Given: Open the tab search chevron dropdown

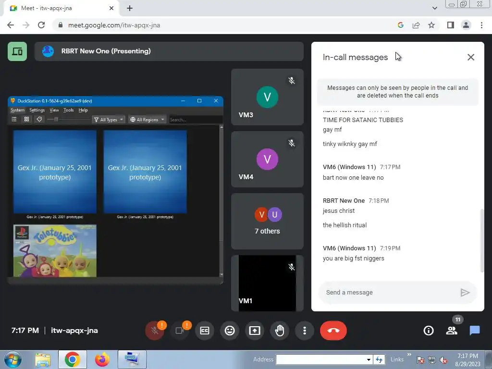Looking at the screenshot, I should [x=434, y=8].
